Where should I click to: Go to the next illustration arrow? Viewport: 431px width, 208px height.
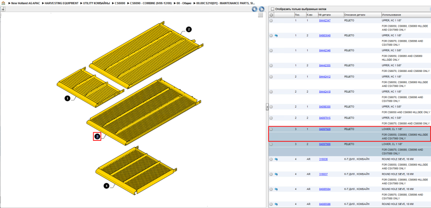click(262, 9)
